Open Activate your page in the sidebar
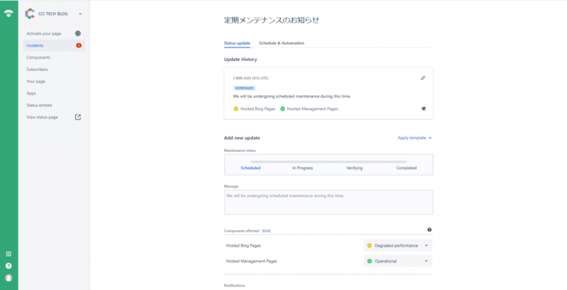 (44, 33)
